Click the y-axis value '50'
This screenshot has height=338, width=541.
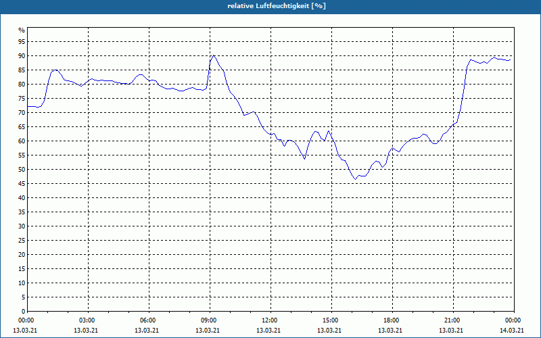(22, 170)
